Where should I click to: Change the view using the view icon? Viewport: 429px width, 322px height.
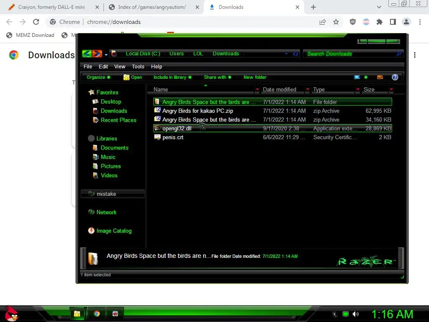357,77
